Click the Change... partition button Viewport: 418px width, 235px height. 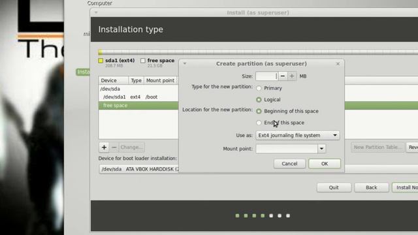tap(131, 147)
